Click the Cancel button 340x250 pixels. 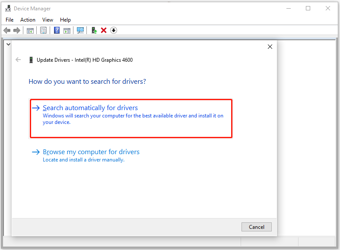pos(257,227)
